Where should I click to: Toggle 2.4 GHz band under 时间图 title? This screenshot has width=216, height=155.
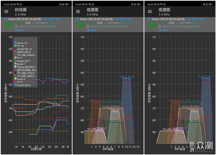click(x=21, y=14)
